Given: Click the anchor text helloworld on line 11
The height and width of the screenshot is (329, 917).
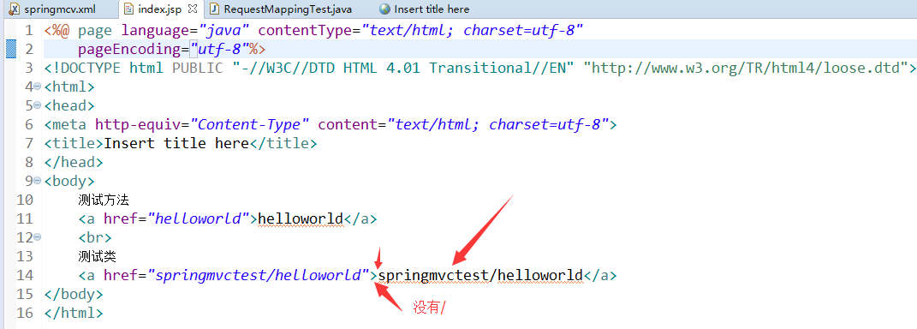Looking at the screenshot, I should 301,219.
